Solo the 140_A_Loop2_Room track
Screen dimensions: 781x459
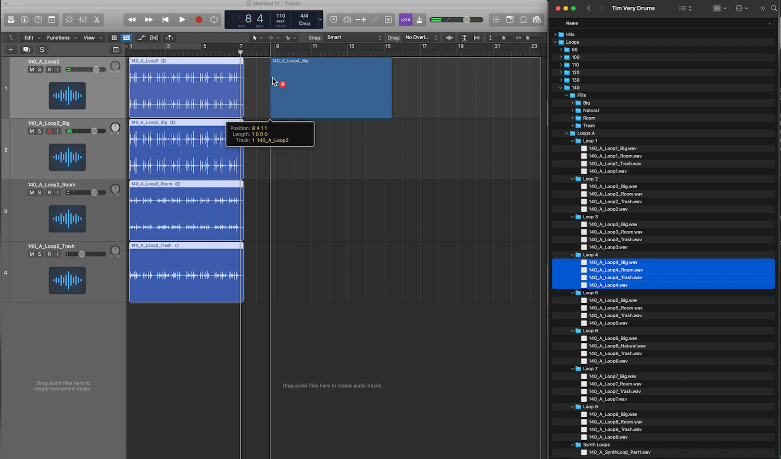(40, 193)
